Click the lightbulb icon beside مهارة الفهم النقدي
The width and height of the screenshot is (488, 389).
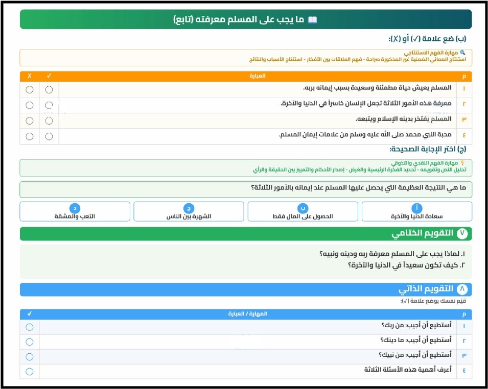coord(463,163)
